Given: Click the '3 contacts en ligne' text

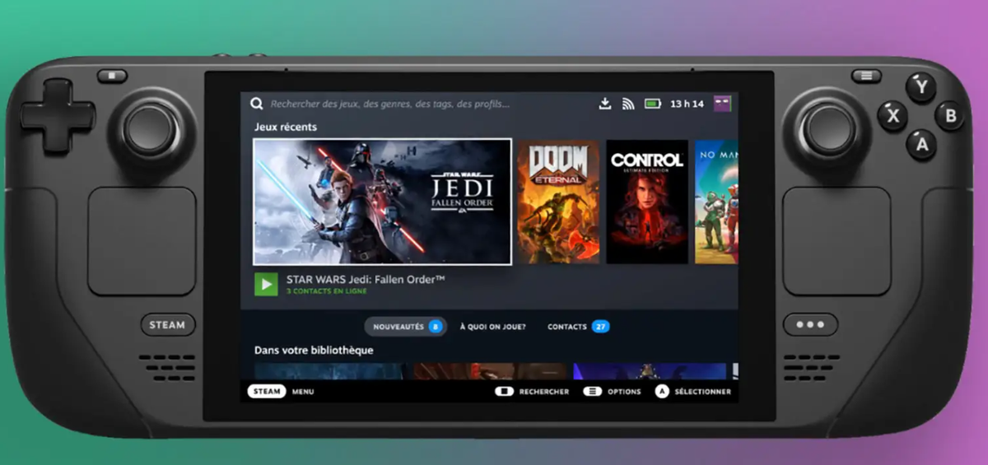Looking at the screenshot, I should pos(327,291).
